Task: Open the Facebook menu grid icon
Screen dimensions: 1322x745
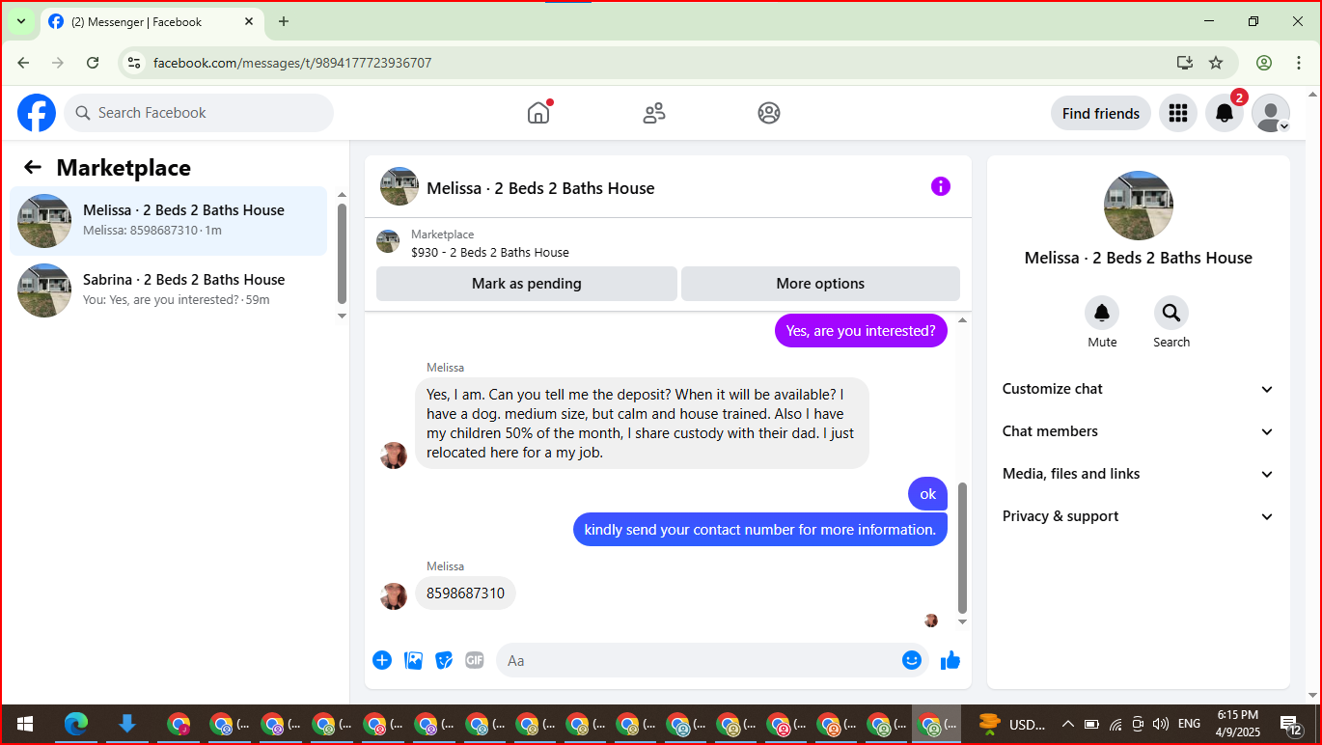Action: 1177,113
